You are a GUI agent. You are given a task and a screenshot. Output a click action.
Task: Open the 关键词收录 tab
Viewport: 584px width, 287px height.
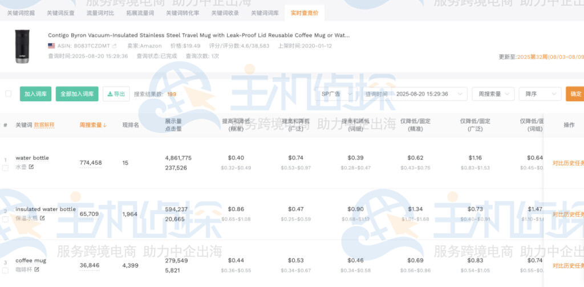pos(225,13)
